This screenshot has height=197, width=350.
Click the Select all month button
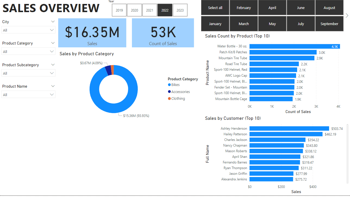tap(215, 8)
